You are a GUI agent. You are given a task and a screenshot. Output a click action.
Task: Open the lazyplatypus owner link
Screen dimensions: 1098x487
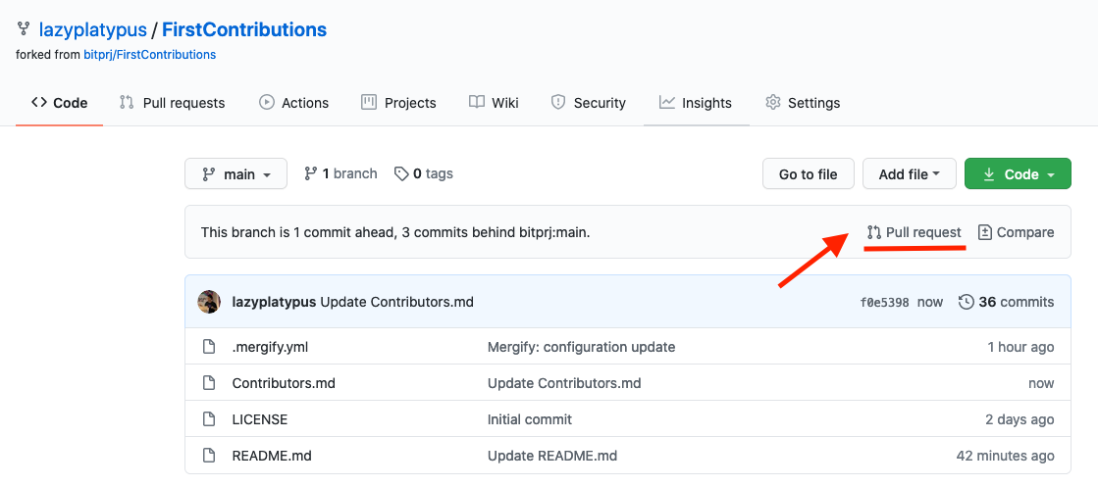point(93,30)
